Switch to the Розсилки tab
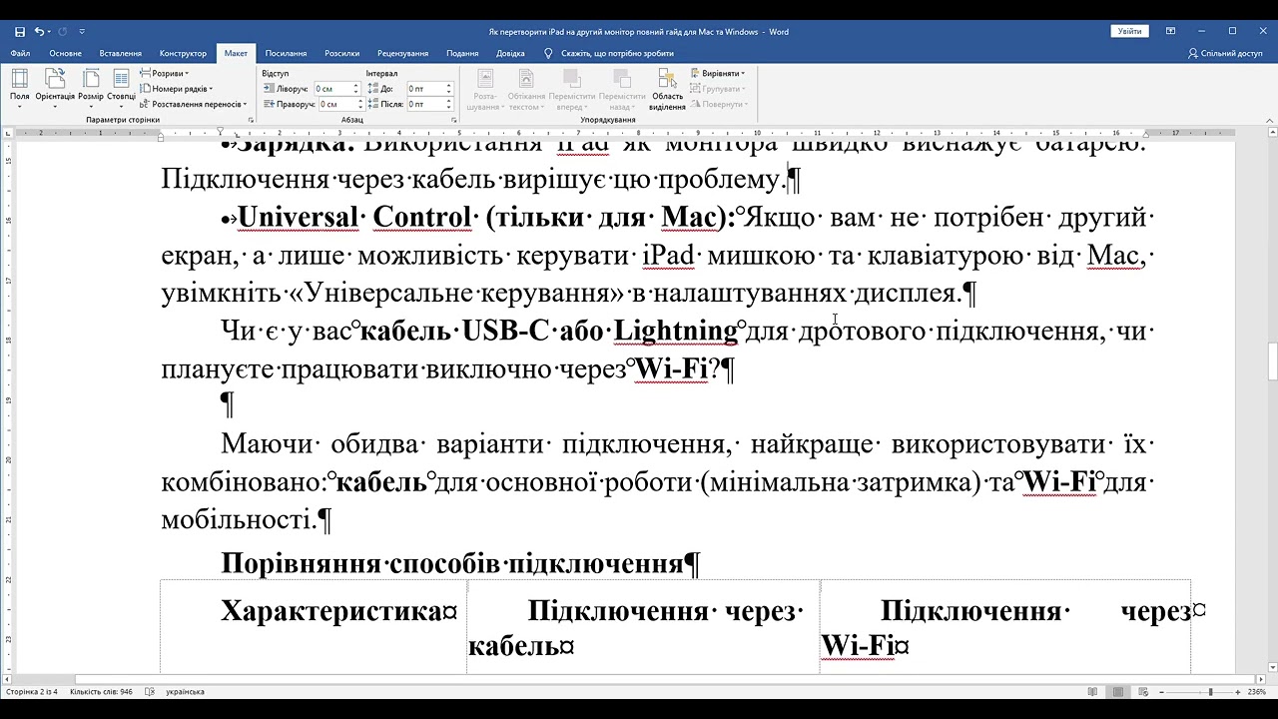The width and height of the screenshot is (1278, 719). tap(342, 53)
